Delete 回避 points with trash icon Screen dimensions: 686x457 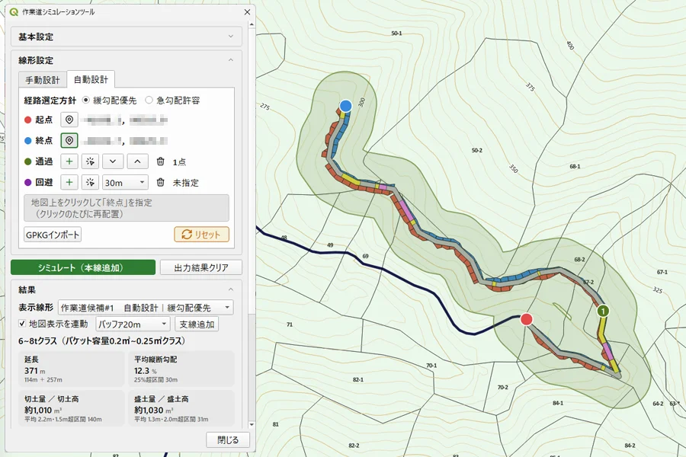click(x=161, y=182)
